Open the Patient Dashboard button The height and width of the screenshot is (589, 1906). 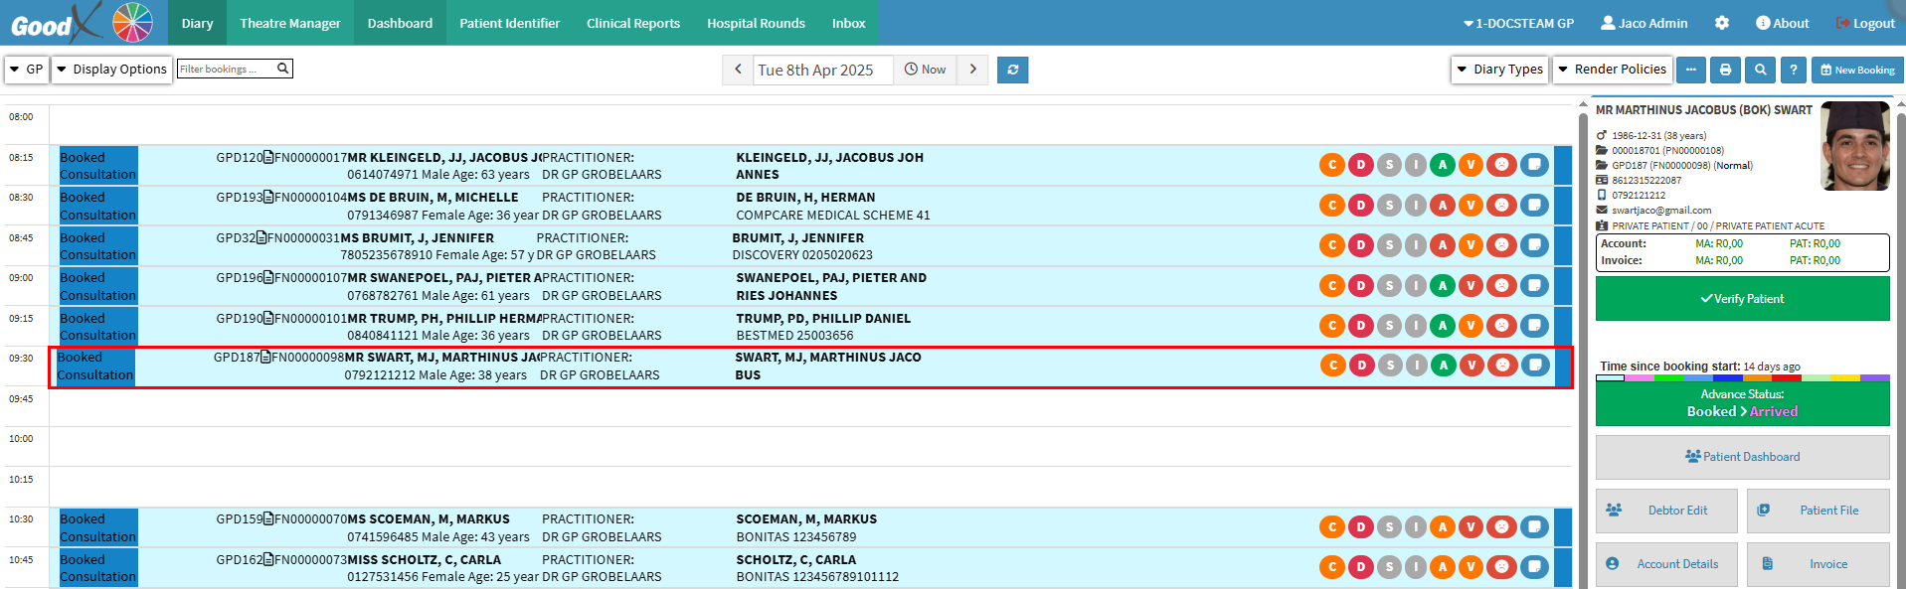(1742, 457)
